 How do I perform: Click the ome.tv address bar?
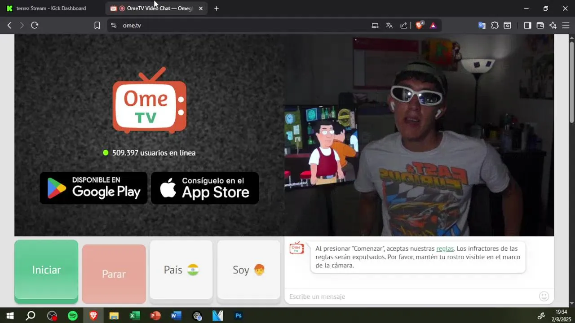(x=238, y=26)
